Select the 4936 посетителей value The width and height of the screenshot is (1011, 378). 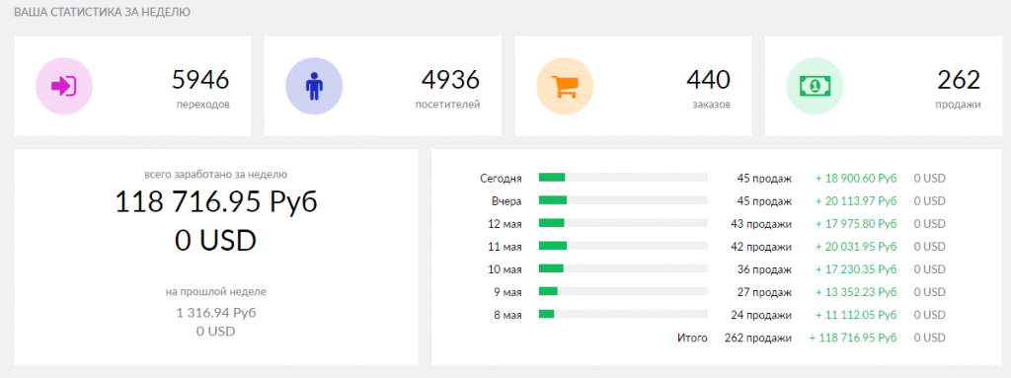tap(450, 80)
